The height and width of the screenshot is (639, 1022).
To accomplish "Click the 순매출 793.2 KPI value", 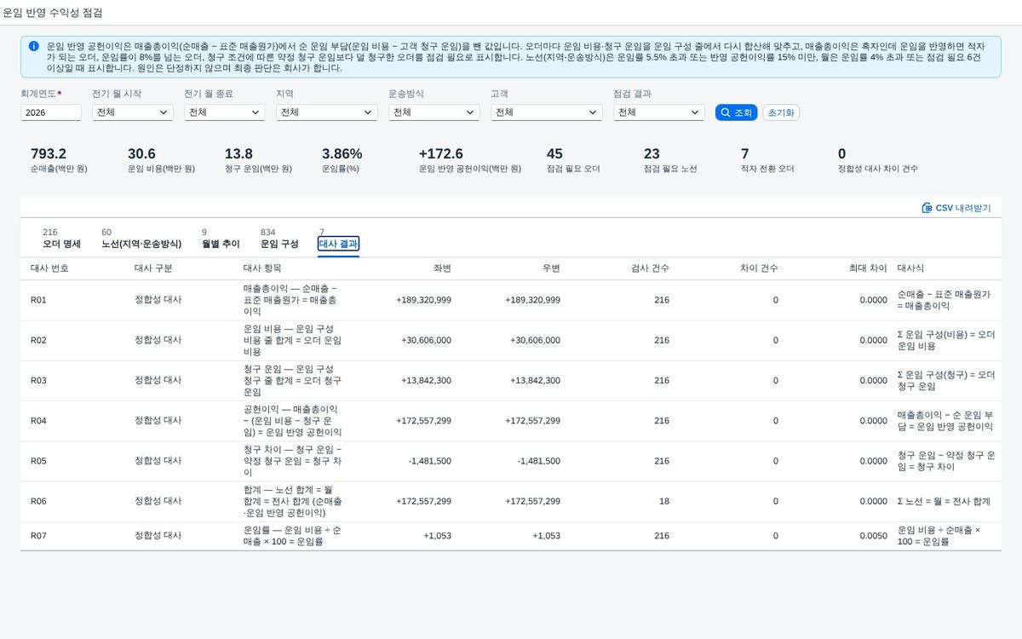I will pos(49,153).
